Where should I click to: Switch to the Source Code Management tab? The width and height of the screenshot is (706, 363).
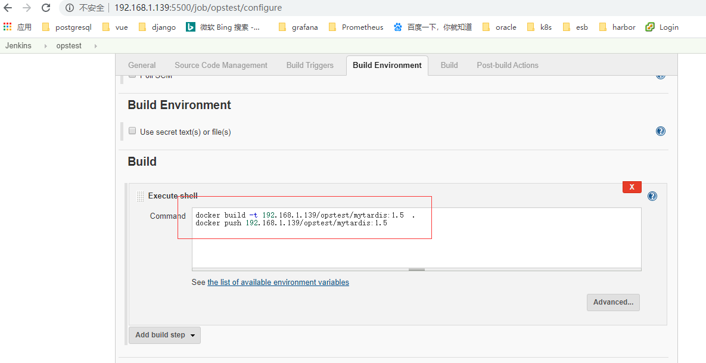221,66
